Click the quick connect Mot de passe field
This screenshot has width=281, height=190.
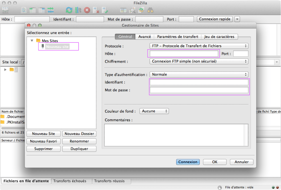pyautogui.click(x=149, y=19)
